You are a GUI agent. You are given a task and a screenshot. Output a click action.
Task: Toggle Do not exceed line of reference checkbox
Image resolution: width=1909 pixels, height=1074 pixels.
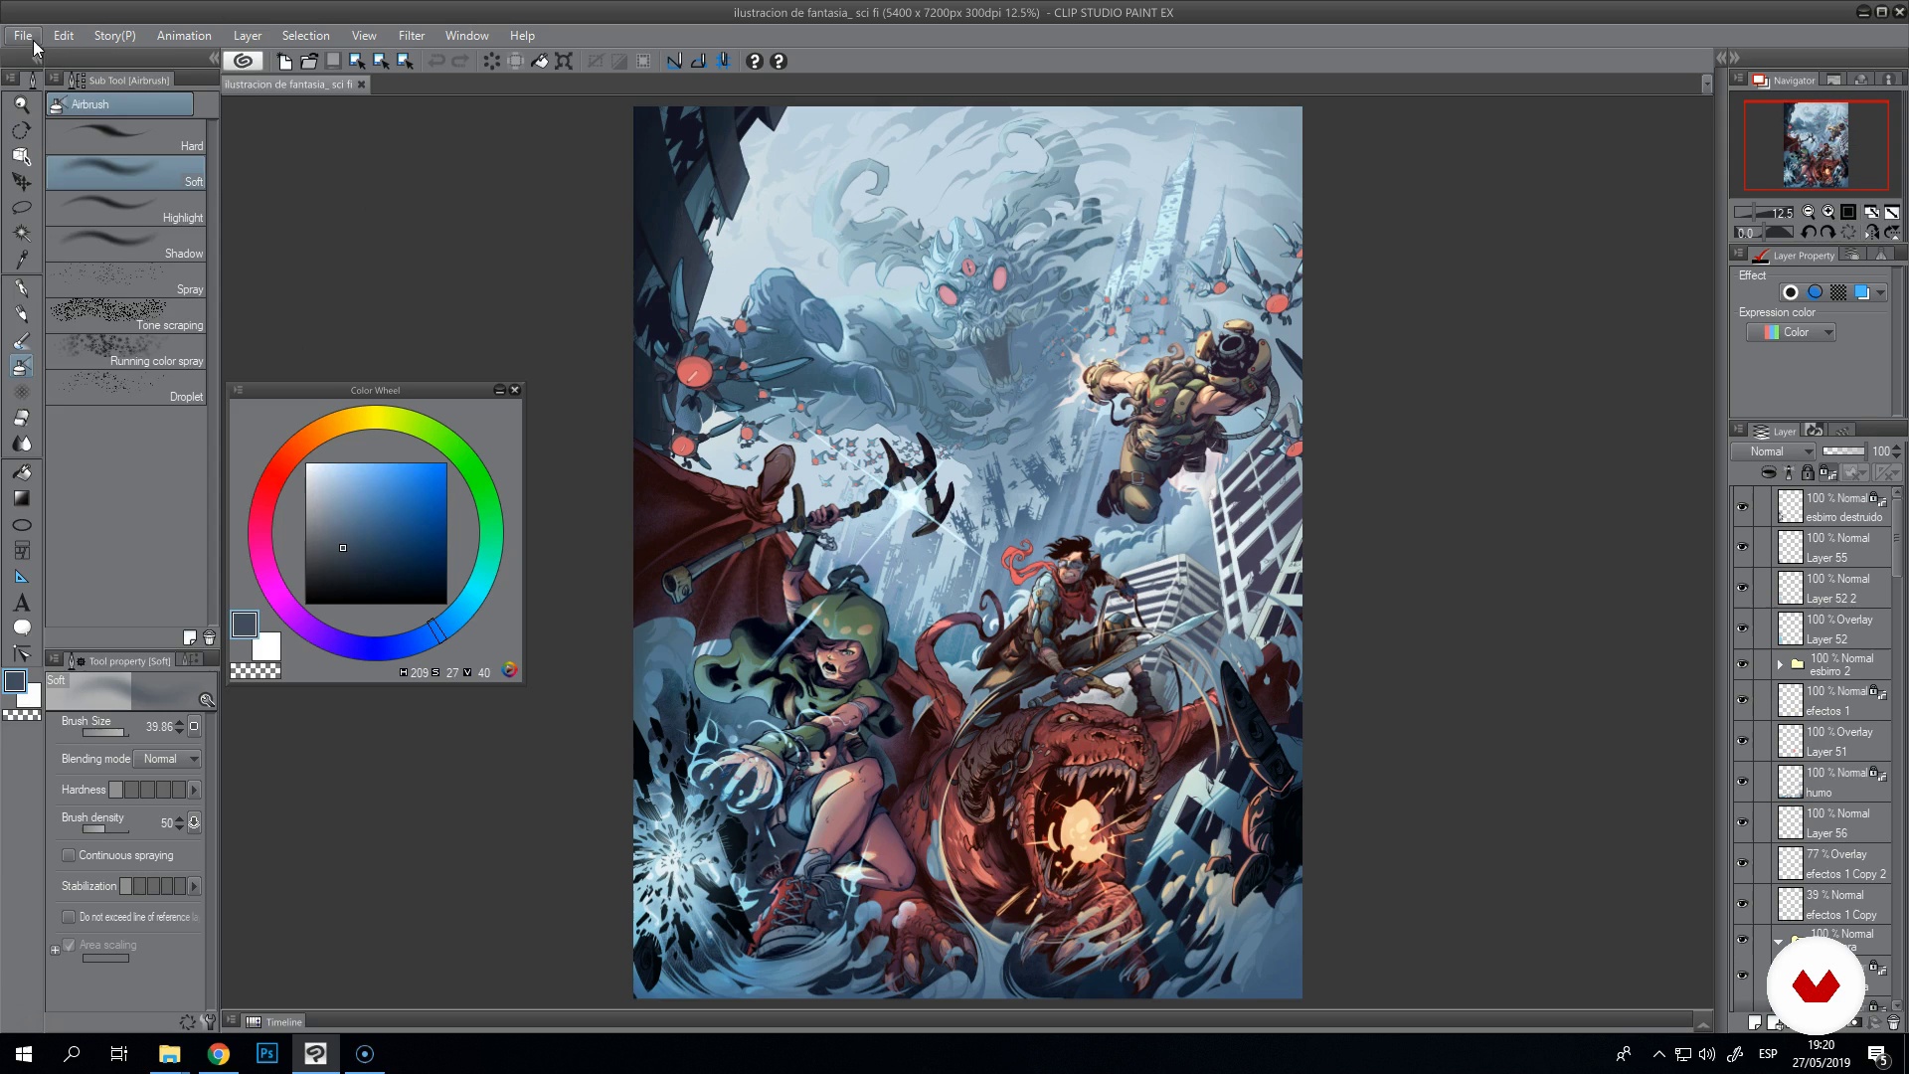pos(69,917)
